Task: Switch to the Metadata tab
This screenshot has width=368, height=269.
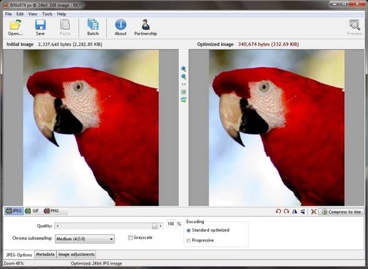Action: [46, 254]
